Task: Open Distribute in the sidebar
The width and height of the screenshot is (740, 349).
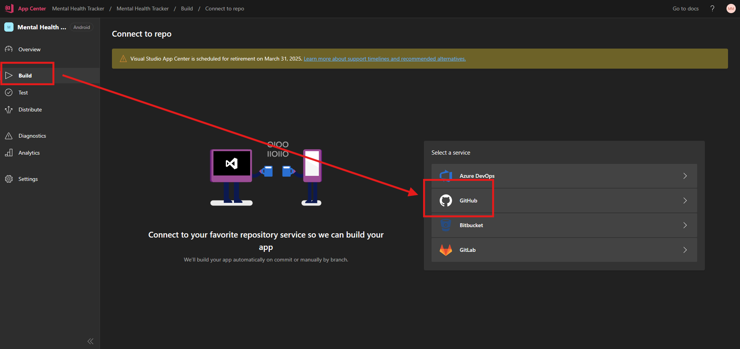Action: [x=50, y=110]
